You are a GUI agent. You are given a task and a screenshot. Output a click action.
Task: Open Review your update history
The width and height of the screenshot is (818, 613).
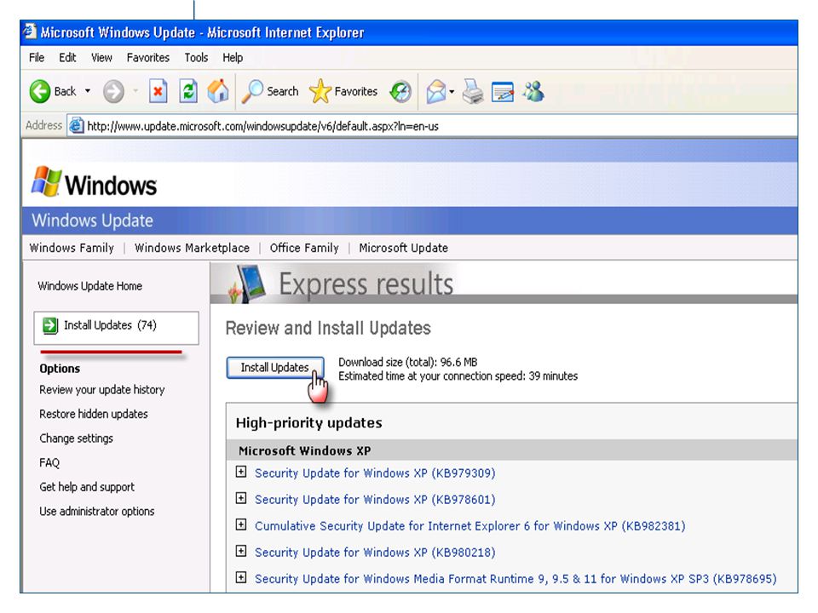101,390
